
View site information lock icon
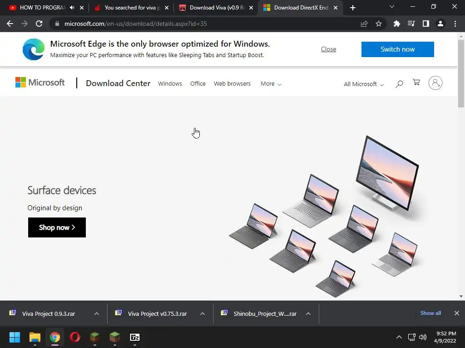pyautogui.click(x=57, y=24)
